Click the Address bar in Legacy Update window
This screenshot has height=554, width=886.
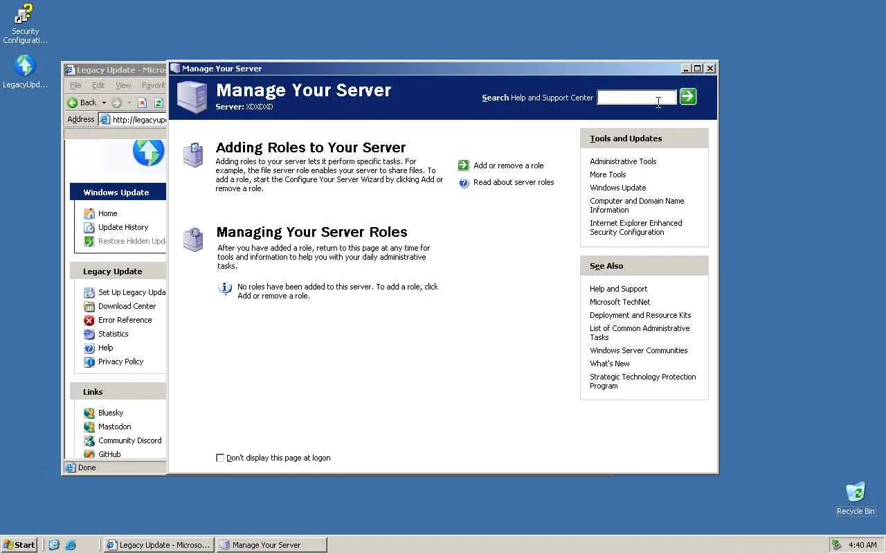tap(132, 119)
